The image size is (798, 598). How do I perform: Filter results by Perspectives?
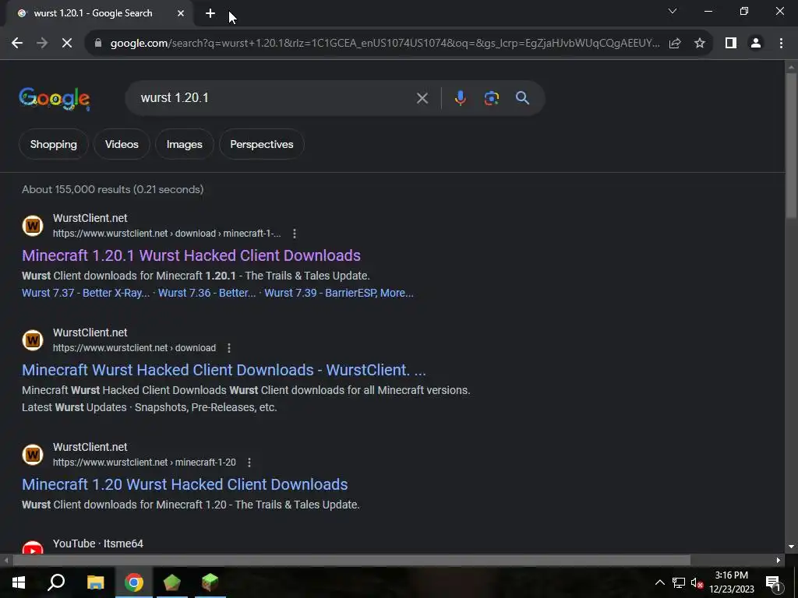pos(262,144)
